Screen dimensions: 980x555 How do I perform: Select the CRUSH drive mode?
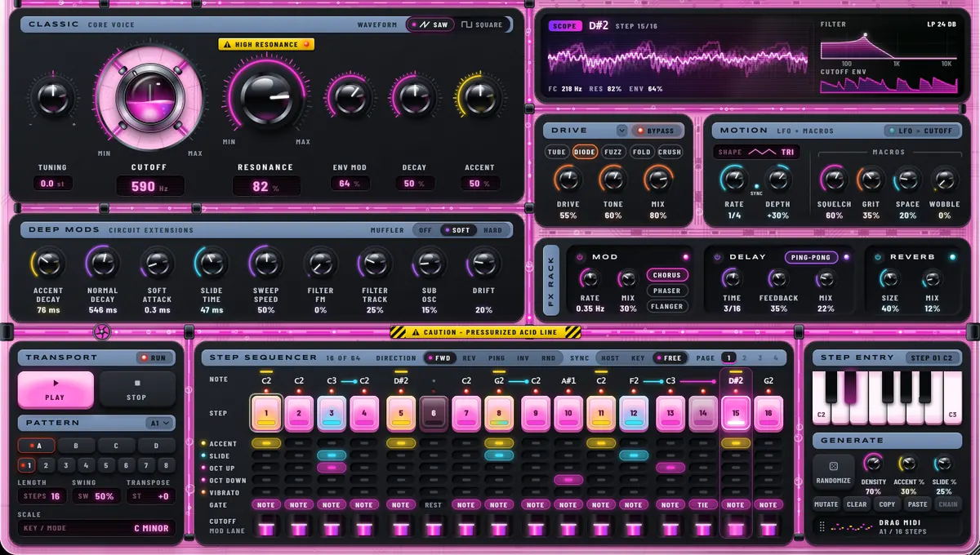[670, 152]
